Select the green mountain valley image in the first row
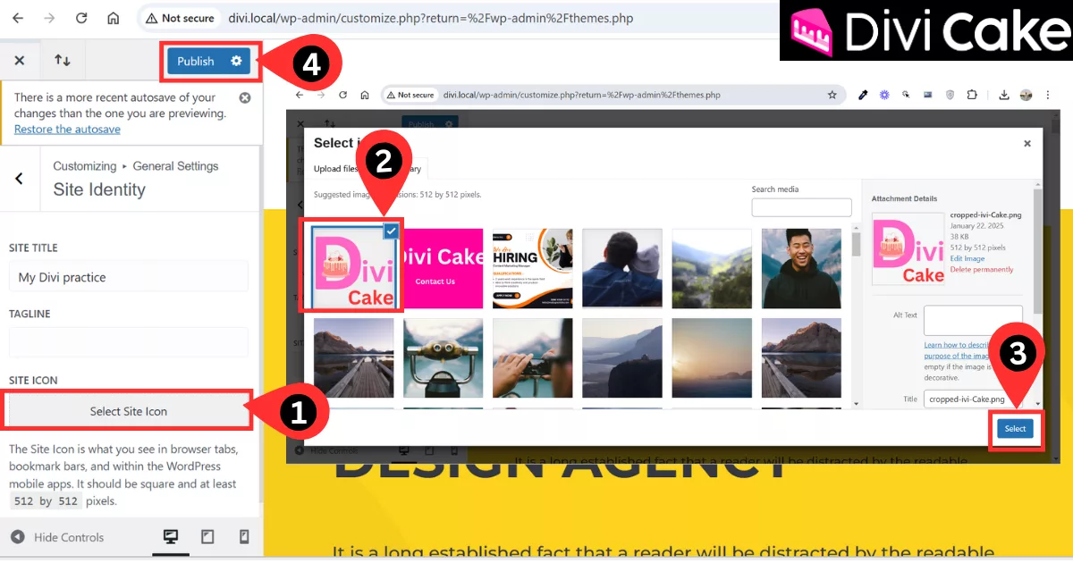1073x563 pixels. coord(712,268)
